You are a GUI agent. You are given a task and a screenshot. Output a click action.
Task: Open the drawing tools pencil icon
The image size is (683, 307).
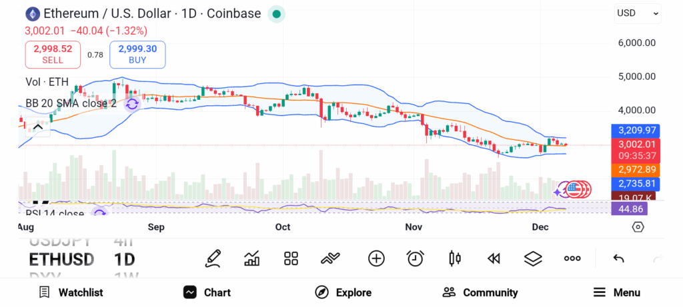(213, 258)
